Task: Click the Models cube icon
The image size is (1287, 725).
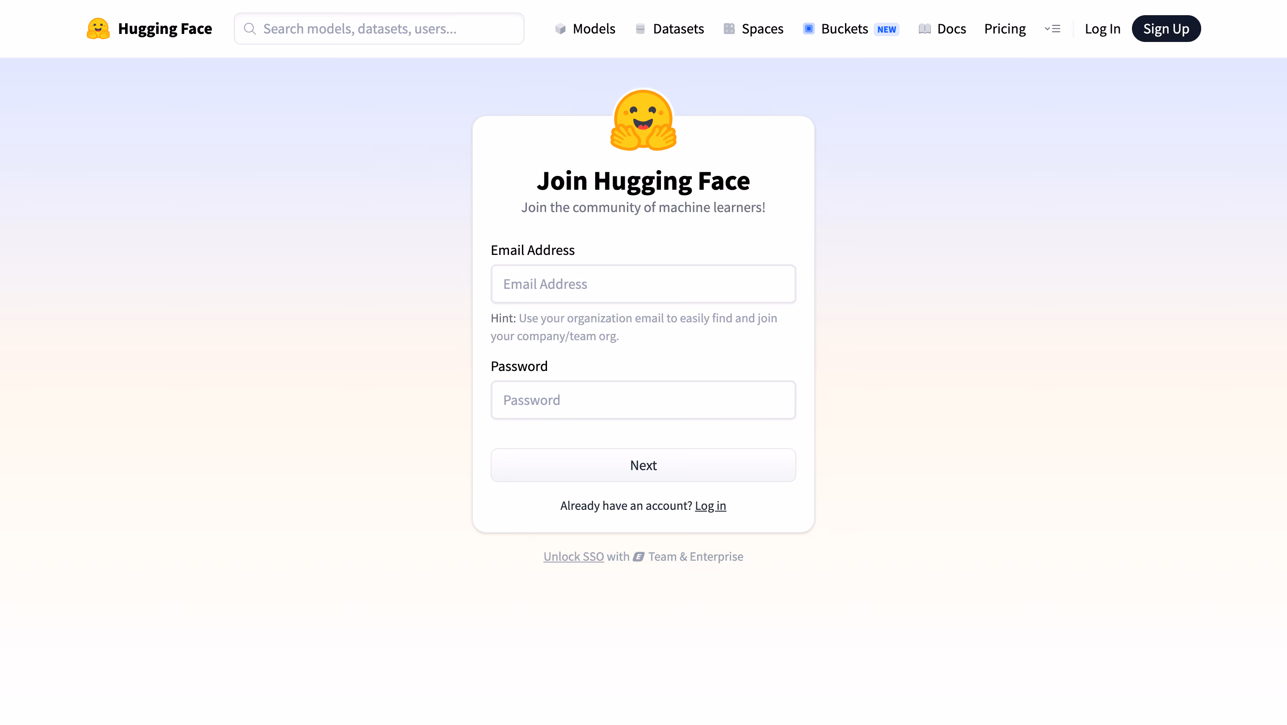Action: (560, 29)
